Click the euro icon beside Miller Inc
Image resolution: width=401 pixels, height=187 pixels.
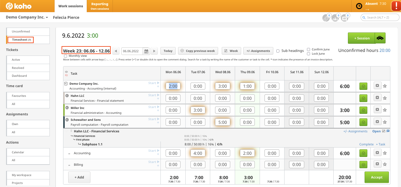[x=67, y=108]
